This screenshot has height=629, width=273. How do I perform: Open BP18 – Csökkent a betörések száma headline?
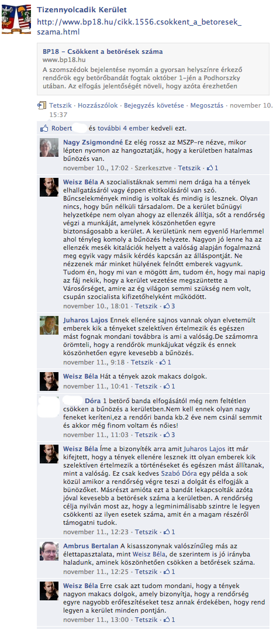[103, 51]
